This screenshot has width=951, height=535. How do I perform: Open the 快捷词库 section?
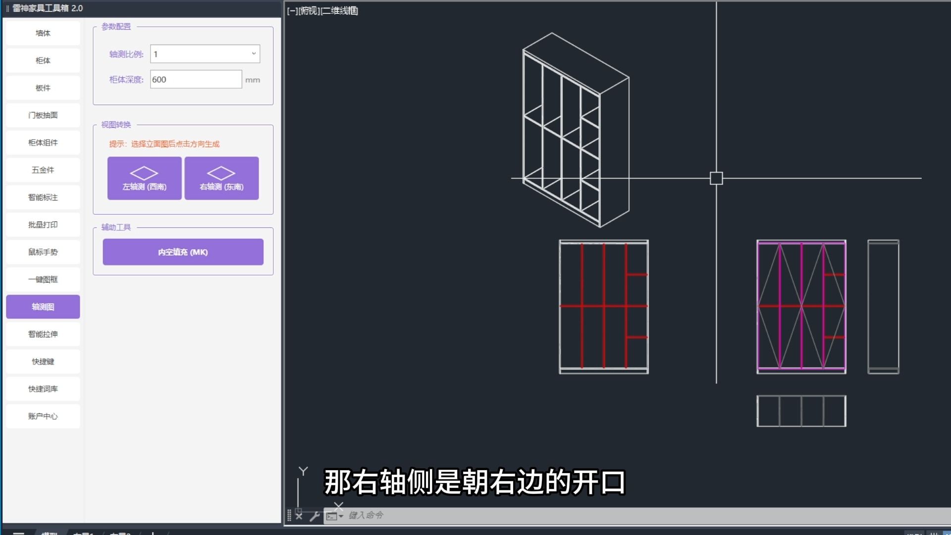[x=43, y=389]
